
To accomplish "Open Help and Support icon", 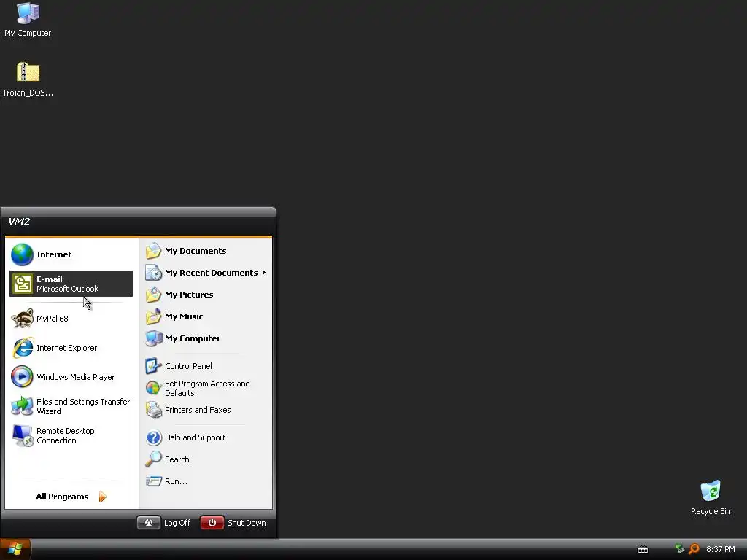I will 153,437.
